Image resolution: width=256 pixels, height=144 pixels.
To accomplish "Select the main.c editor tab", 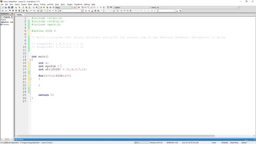I will [x=20, y=15].
